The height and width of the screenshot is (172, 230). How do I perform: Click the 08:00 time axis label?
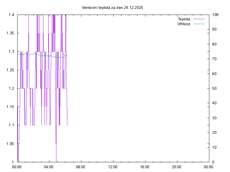pos(81,167)
